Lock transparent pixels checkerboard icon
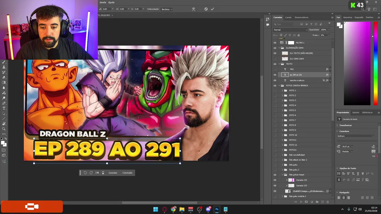The height and width of the screenshot is (214, 381). point(281,35)
